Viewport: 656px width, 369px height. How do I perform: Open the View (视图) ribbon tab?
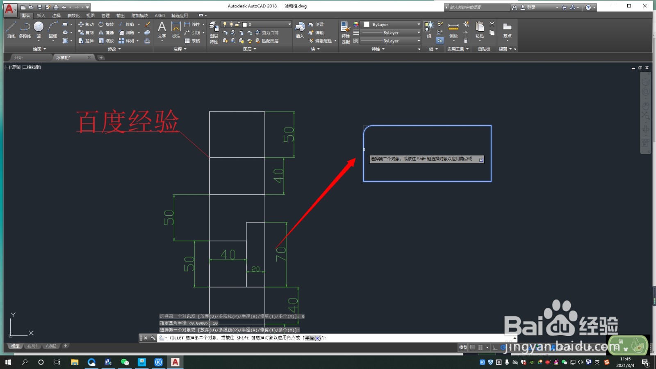pyautogui.click(x=90, y=16)
